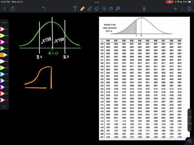Go back to the notes library

[x=5, y=9]
